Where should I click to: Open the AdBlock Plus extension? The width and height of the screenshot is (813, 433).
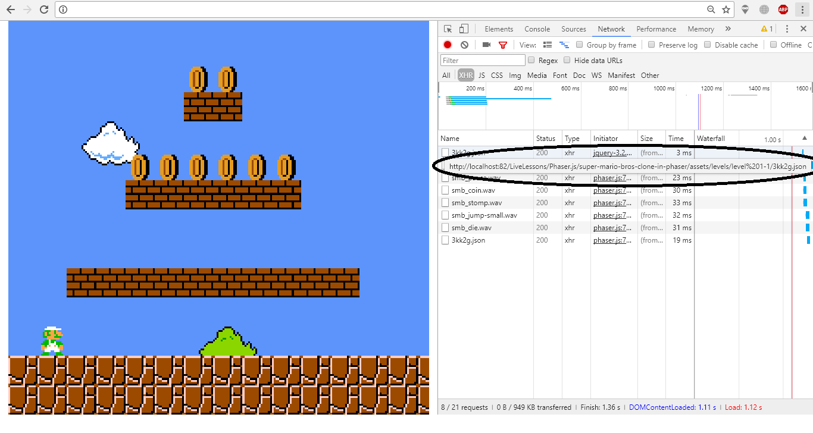coord(783,10)
